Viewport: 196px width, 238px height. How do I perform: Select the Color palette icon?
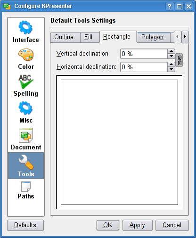coord(26,55)
